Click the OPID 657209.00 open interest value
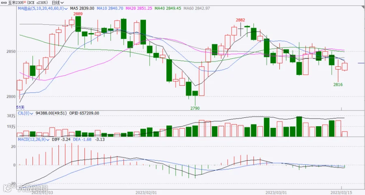This screenshot has height=195, width=365. coord(84,113)
